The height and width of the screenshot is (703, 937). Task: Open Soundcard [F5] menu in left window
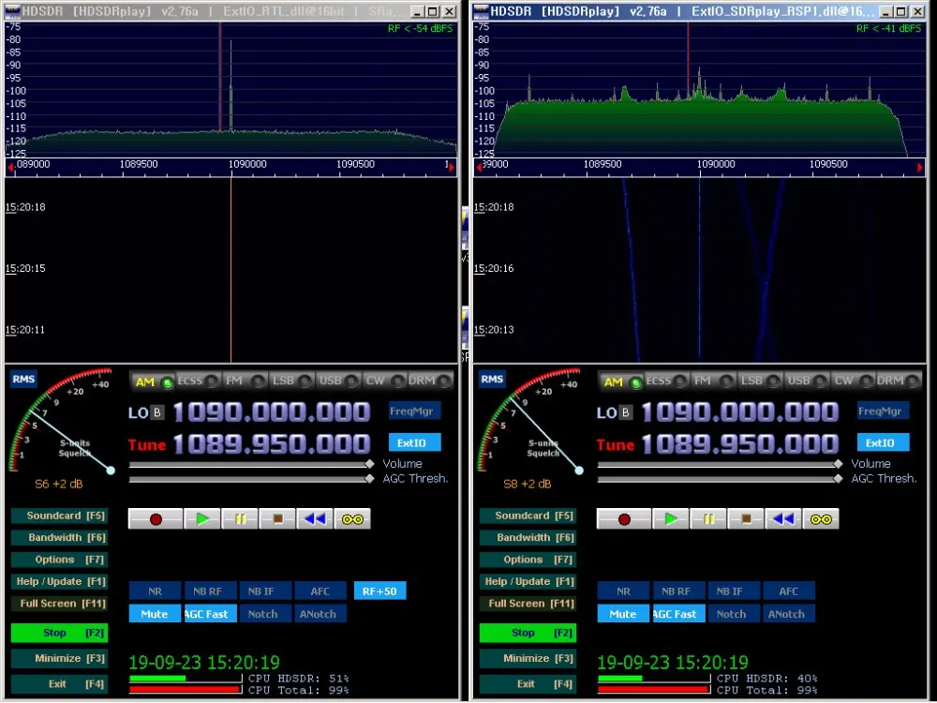59,516
